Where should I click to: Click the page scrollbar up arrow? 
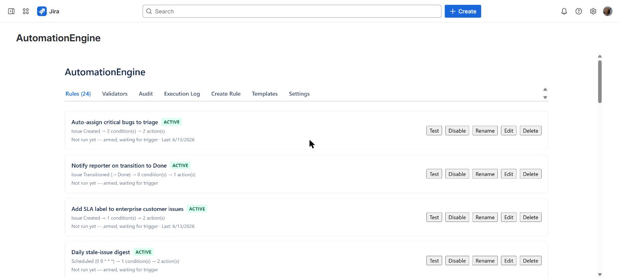pyautogui.click(x=600, y=56)
